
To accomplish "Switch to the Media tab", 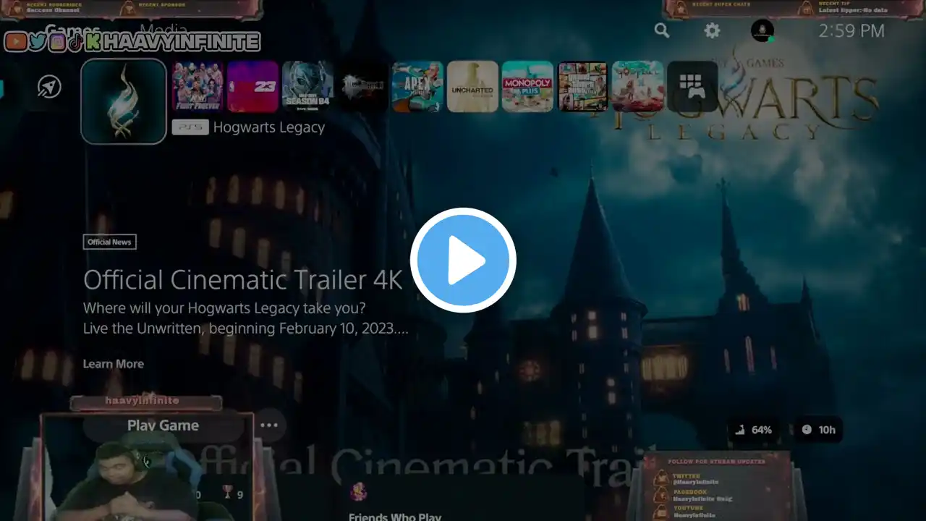I will 164,30.
